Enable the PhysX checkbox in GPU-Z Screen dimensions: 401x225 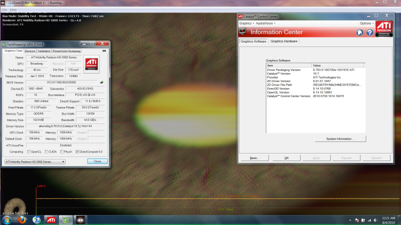(62, 152)
